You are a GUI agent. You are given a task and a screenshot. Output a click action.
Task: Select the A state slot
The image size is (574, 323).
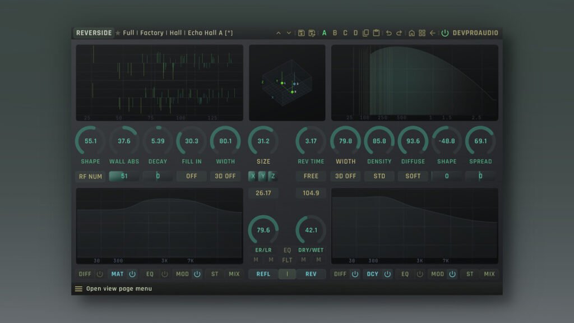[324, 33]
